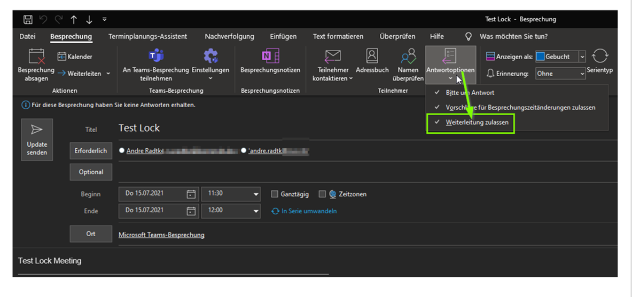Click An Teams-Besprechung teilnehmen icon

[156, 55]
